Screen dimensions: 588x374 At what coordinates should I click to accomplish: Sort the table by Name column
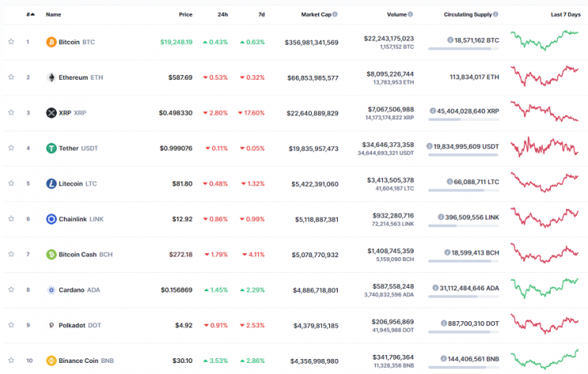pyautogui.click(x=53, y=14)
